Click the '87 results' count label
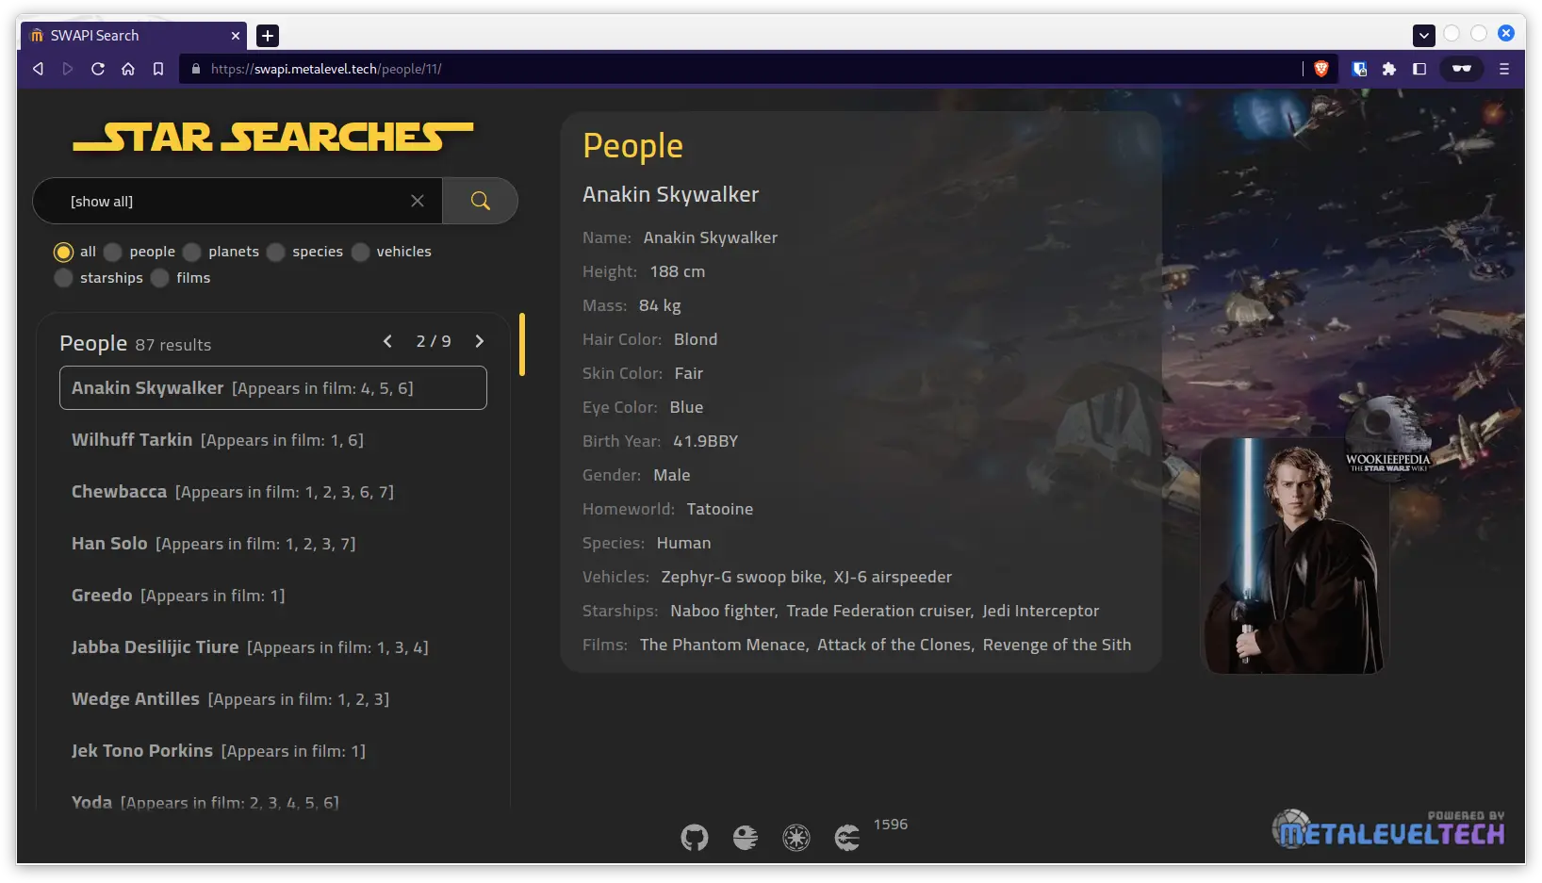This screenshot has width=1542, height=883. click(173, 345)
